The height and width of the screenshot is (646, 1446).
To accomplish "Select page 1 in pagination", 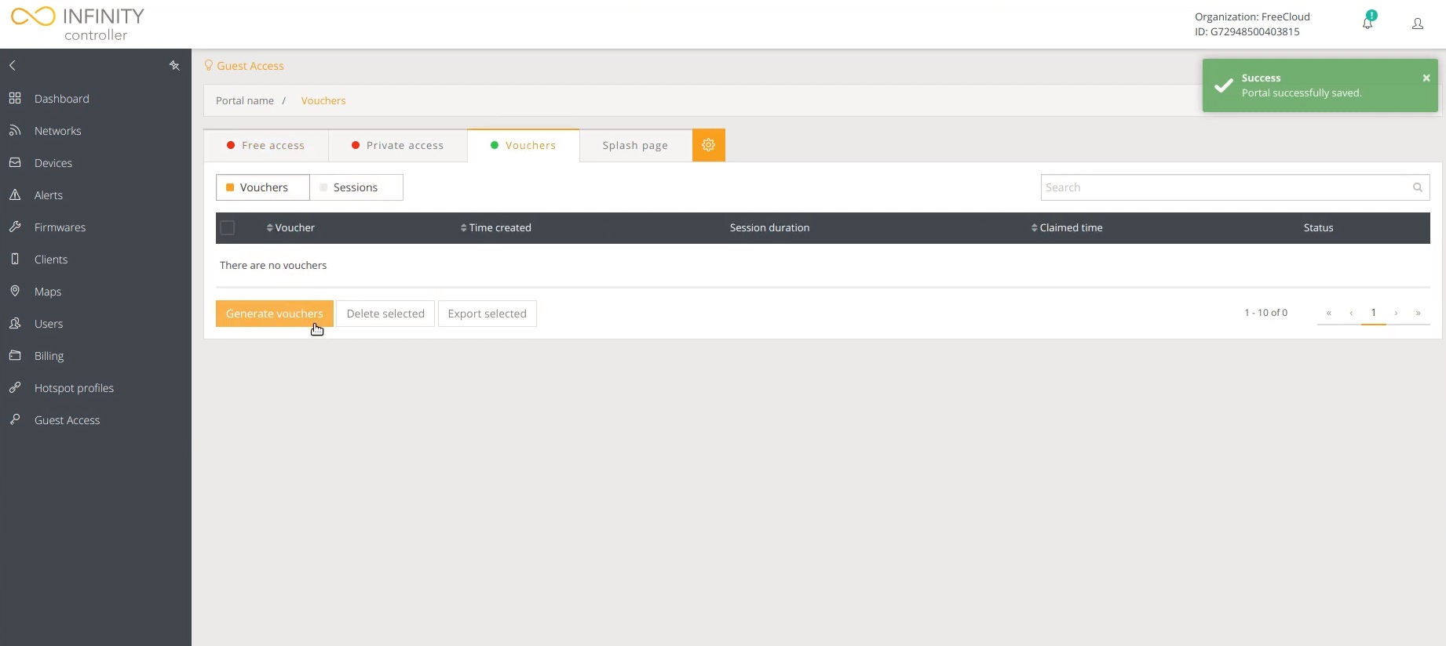I will [1374, 313].
